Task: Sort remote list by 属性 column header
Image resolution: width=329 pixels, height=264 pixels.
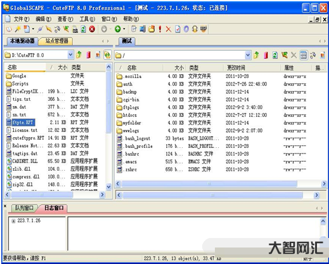Action: coord(297,68)
